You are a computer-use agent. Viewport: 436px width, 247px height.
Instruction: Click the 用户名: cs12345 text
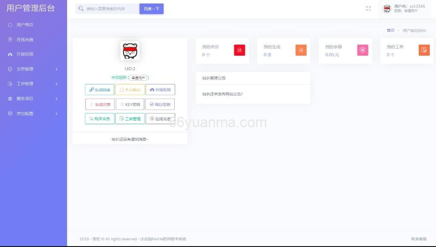coord(410,6)
